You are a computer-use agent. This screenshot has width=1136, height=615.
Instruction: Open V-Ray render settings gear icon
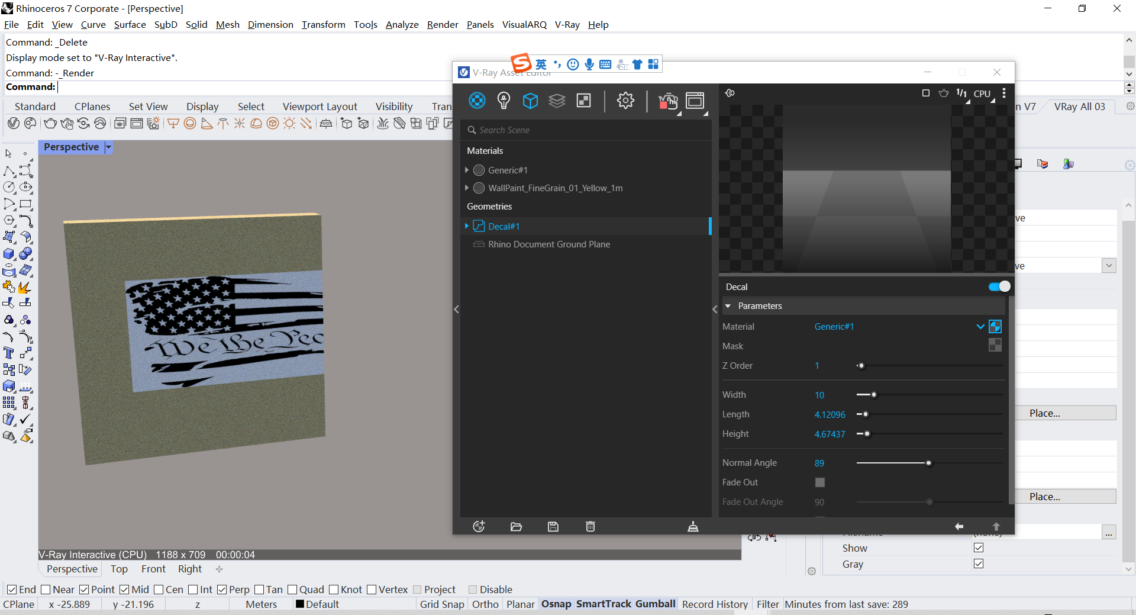625,101
